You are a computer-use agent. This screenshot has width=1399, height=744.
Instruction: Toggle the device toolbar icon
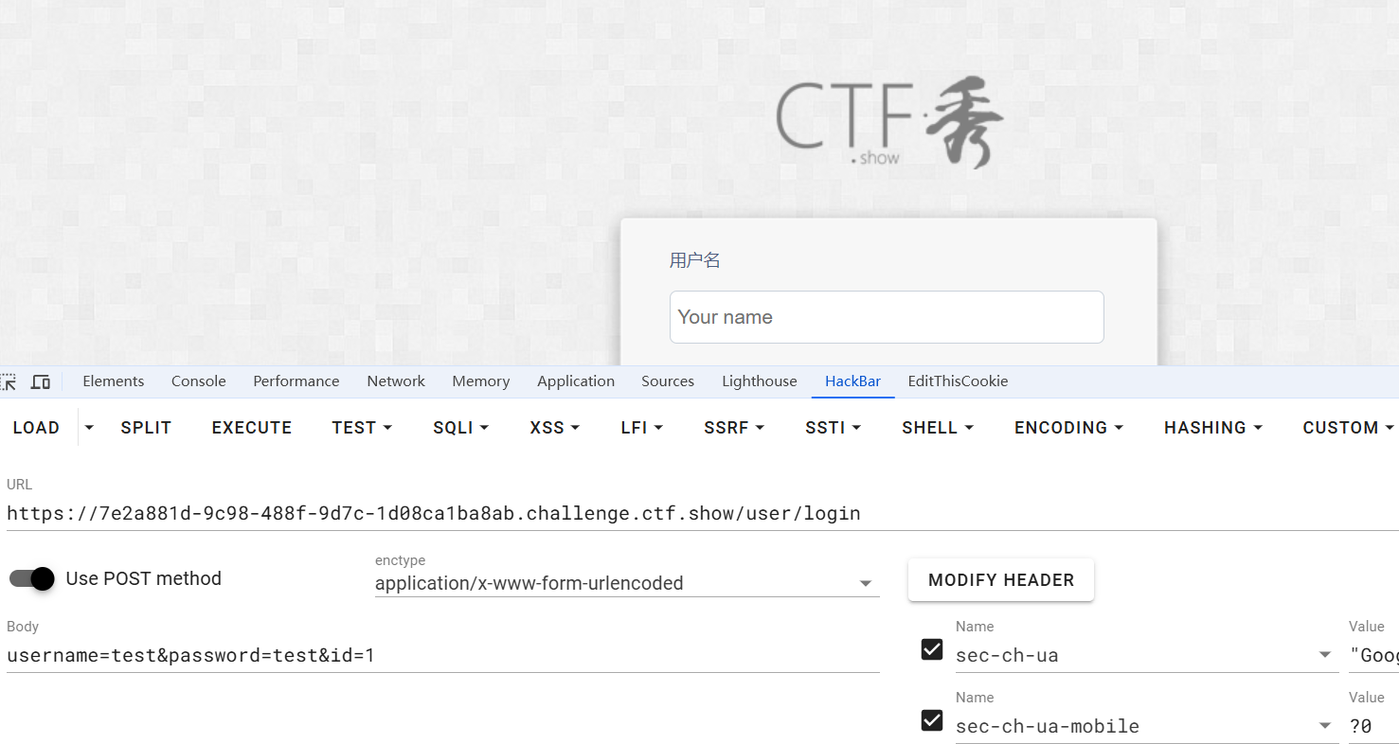coord(41,381)
